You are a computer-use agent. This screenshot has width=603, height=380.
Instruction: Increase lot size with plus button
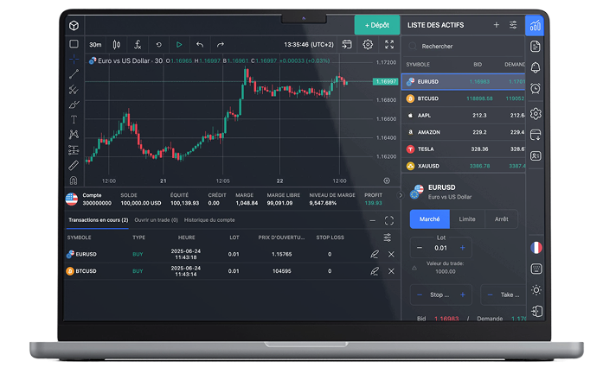click(x=462, y=248)
